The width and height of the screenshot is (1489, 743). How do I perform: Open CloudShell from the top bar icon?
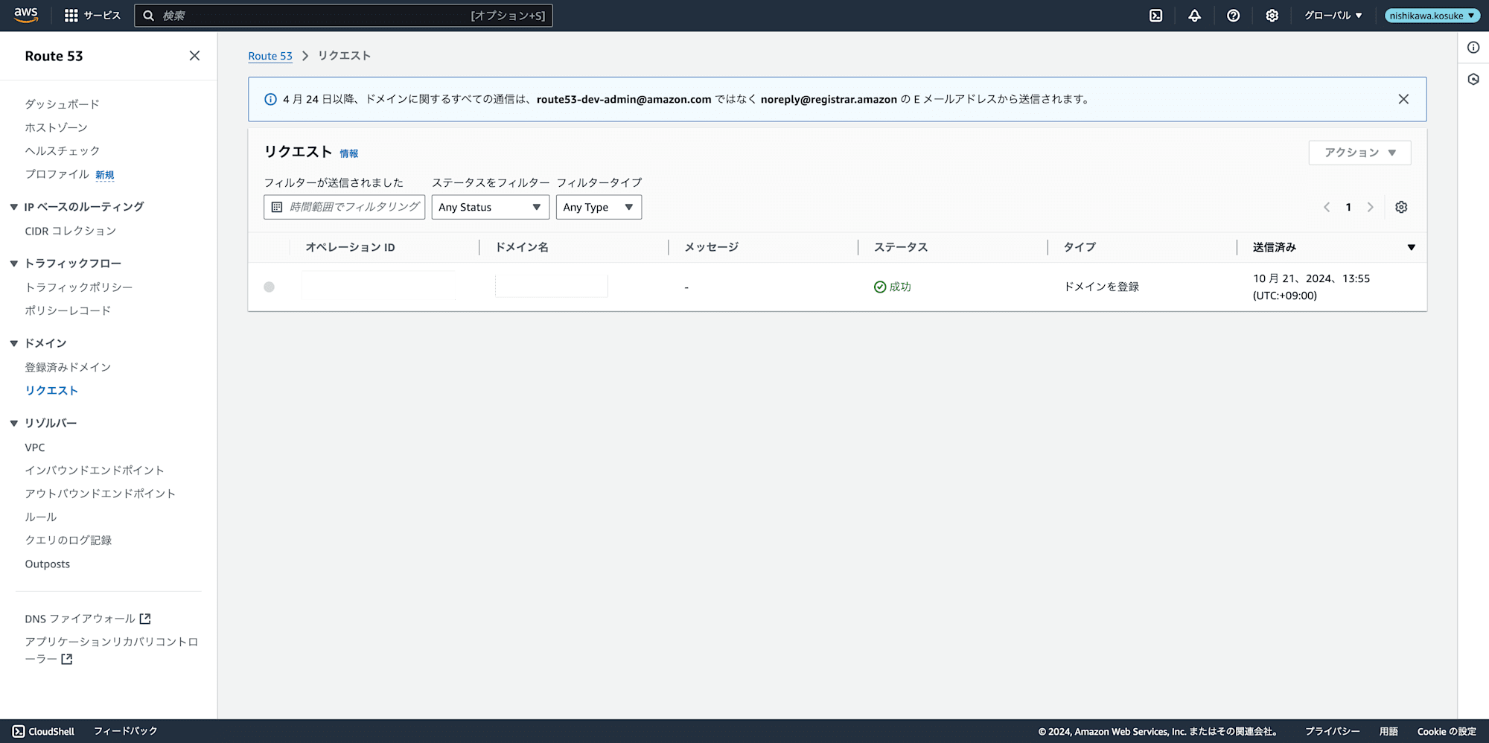(1155, 16)
